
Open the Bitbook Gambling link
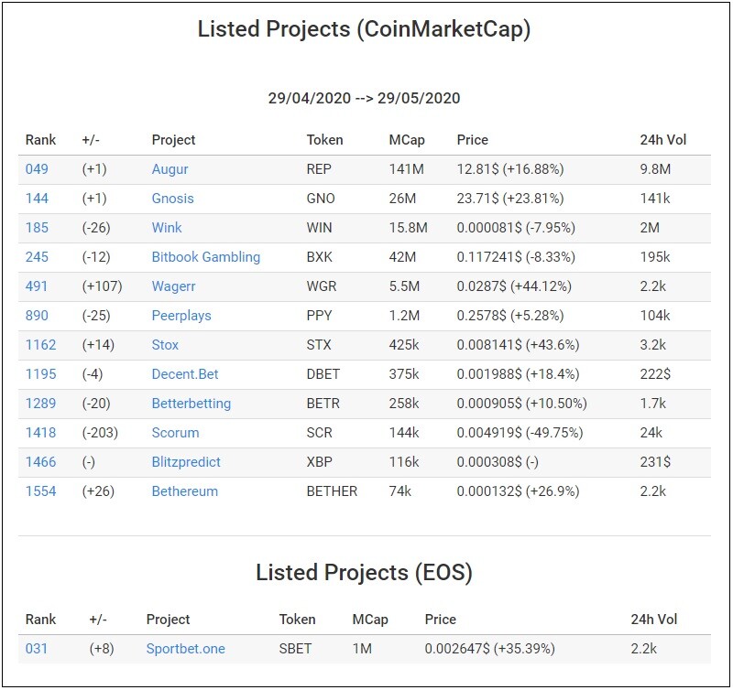pos(205,257)
